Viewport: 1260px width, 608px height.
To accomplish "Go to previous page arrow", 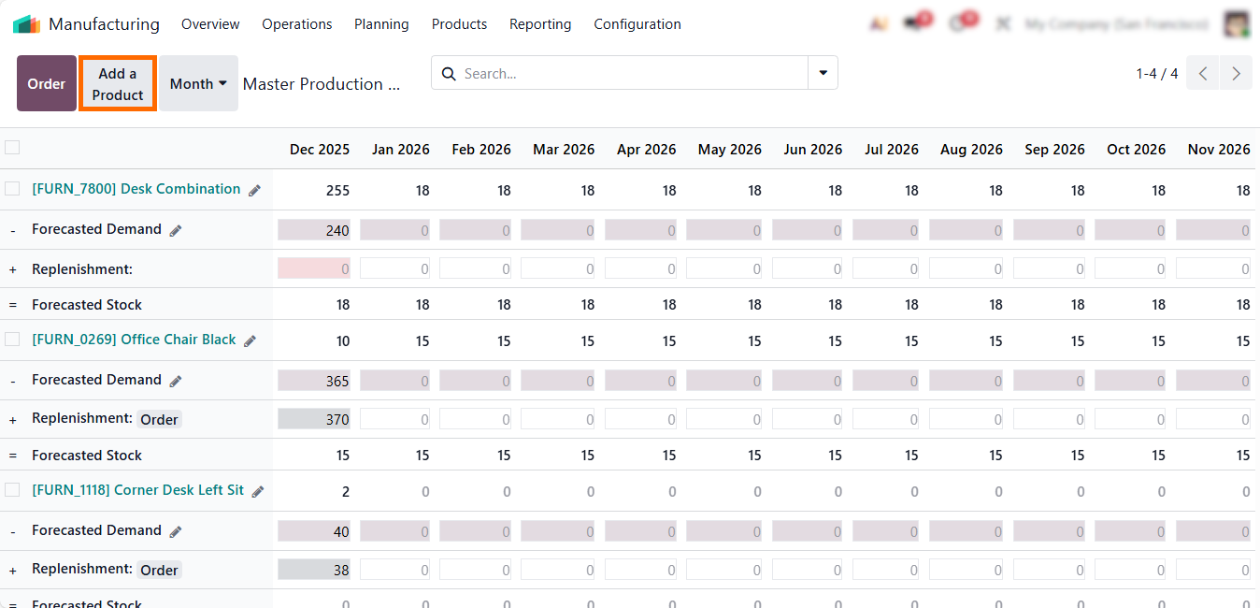I will pos(1203,74).
